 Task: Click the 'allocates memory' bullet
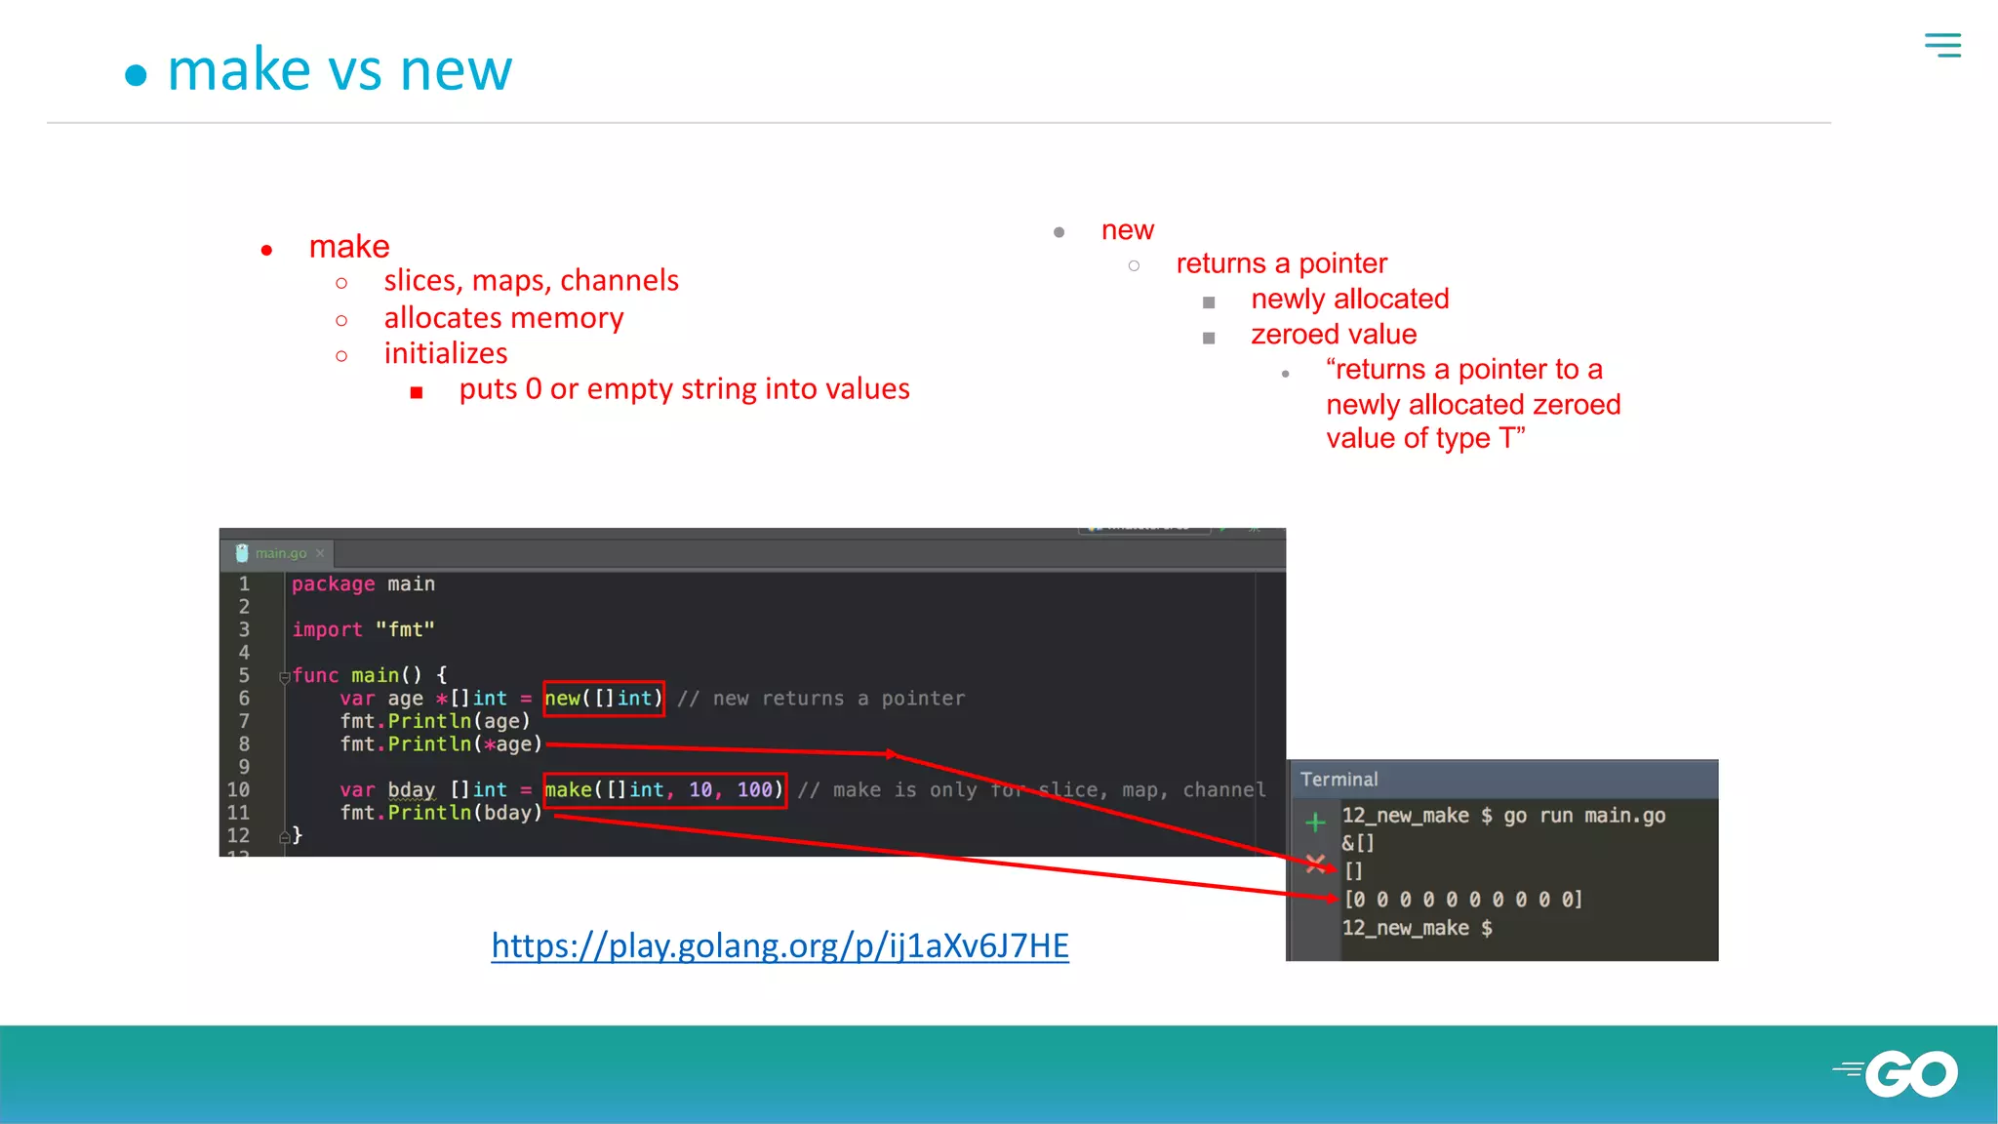click(x=503, y=318)
